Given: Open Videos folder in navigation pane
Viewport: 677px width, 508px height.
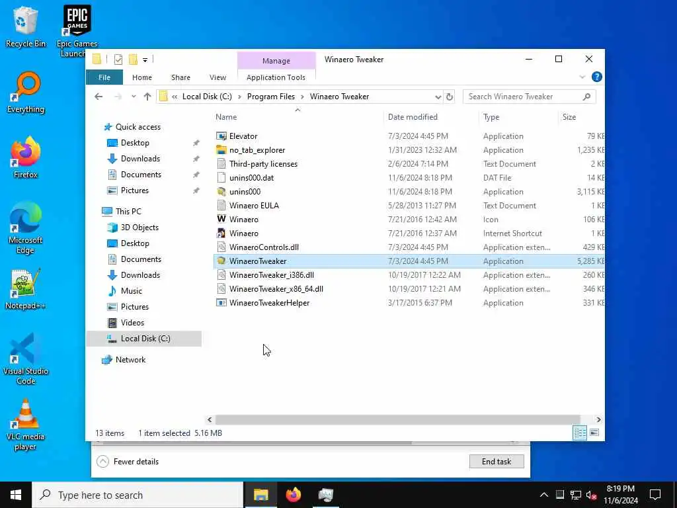Looking at the screenshot, I should pos(132,323).
